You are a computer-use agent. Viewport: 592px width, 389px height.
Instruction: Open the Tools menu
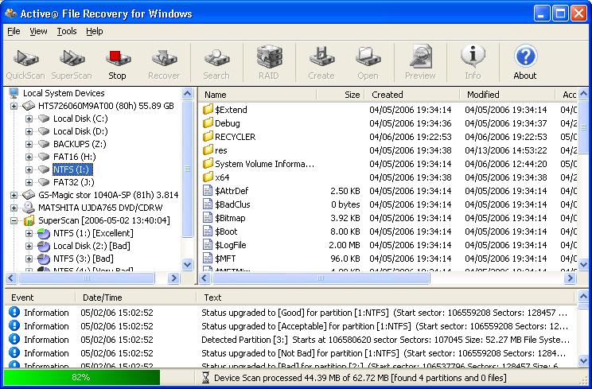67,31
